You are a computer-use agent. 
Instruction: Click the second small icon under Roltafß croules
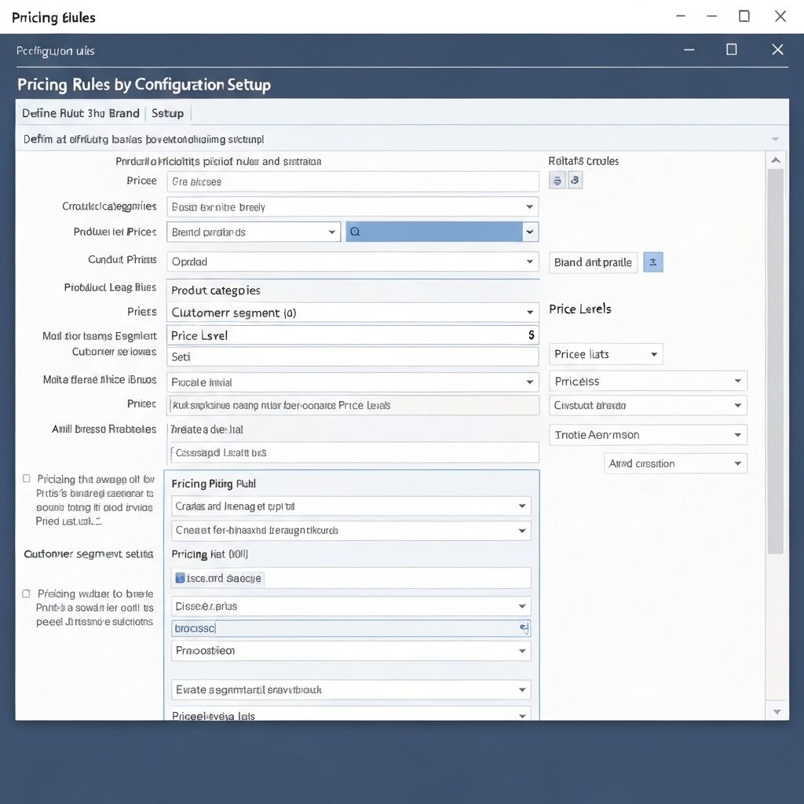click(x=575, y=181)
